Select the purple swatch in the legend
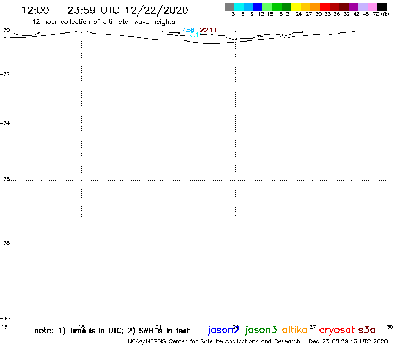The image size is (394, 346). point(354,6)
